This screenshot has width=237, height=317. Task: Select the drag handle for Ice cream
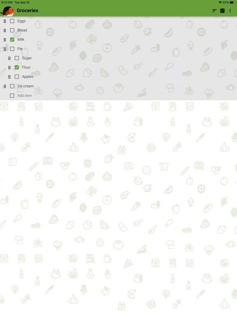5,86
